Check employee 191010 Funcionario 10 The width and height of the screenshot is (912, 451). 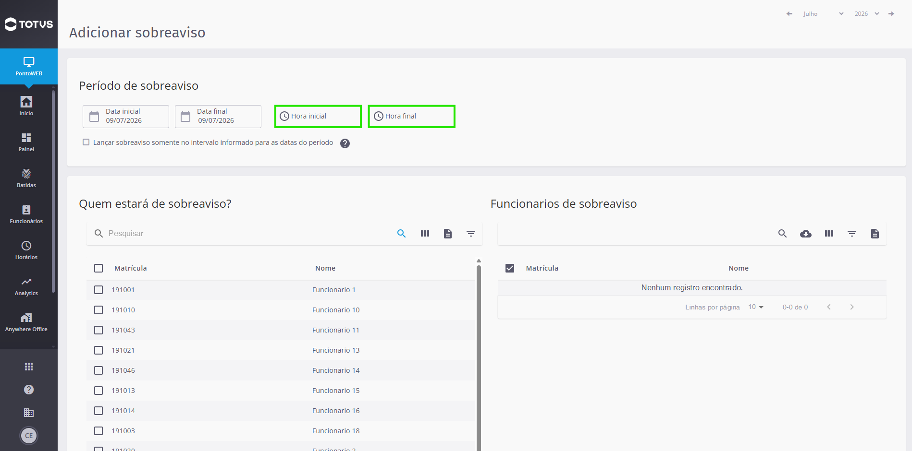tap(99, 310)
